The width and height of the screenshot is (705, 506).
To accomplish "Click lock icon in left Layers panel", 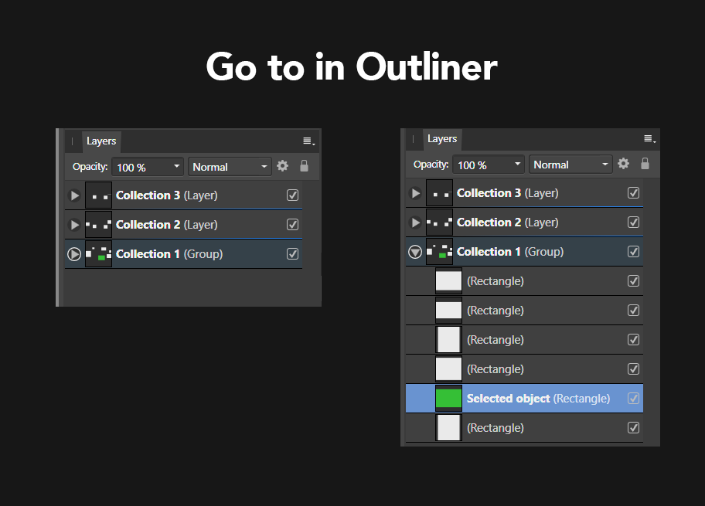I will pyautogui.click(x=305, y=166).
